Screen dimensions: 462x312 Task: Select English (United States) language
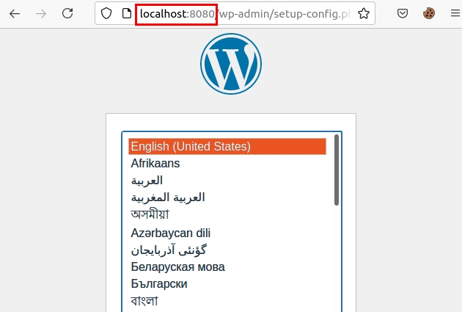point(227,146)
